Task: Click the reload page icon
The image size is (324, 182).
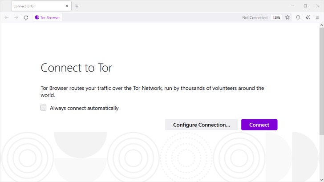Action: 26,17
